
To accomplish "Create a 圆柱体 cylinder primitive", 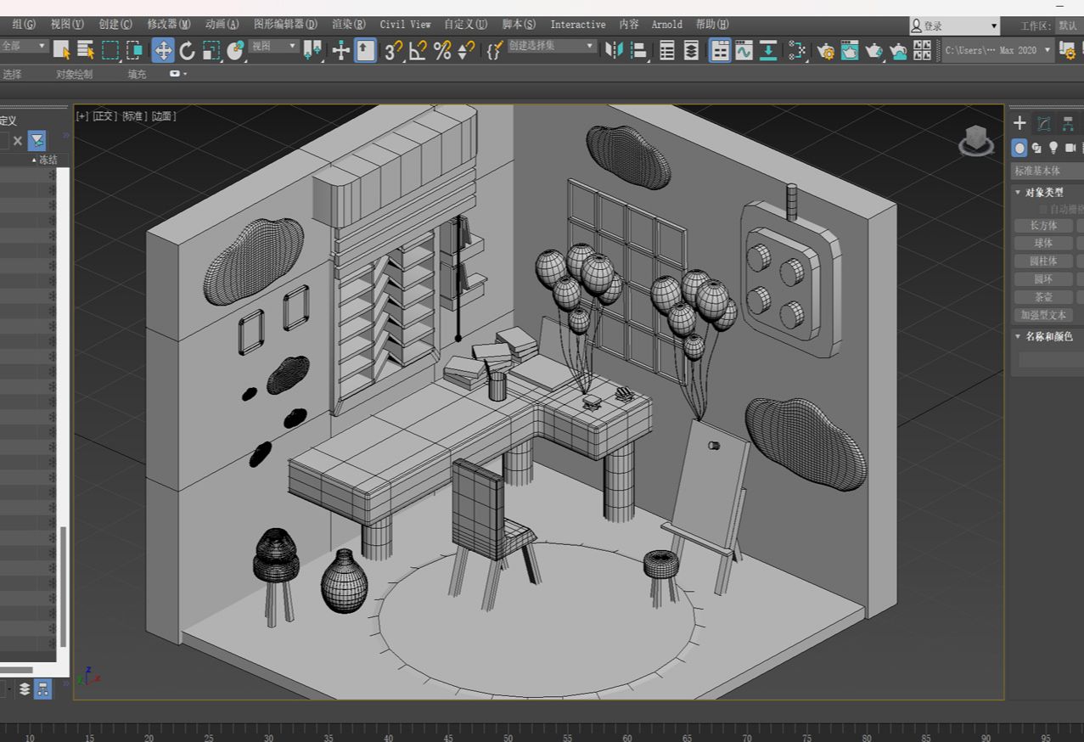I will click(1043, 261).
